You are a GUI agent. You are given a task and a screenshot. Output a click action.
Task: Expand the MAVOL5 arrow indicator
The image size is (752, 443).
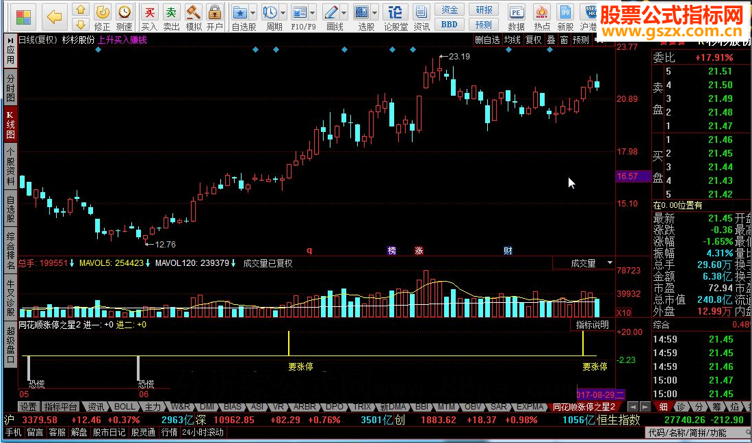[x=148, y=263]
